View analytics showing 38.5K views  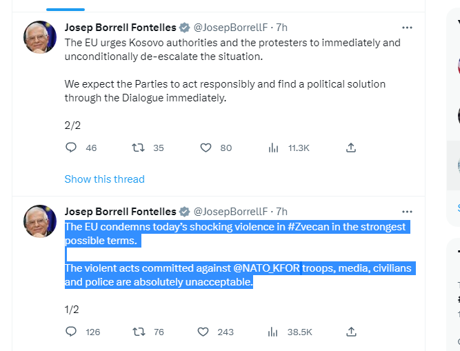point(273,332)
